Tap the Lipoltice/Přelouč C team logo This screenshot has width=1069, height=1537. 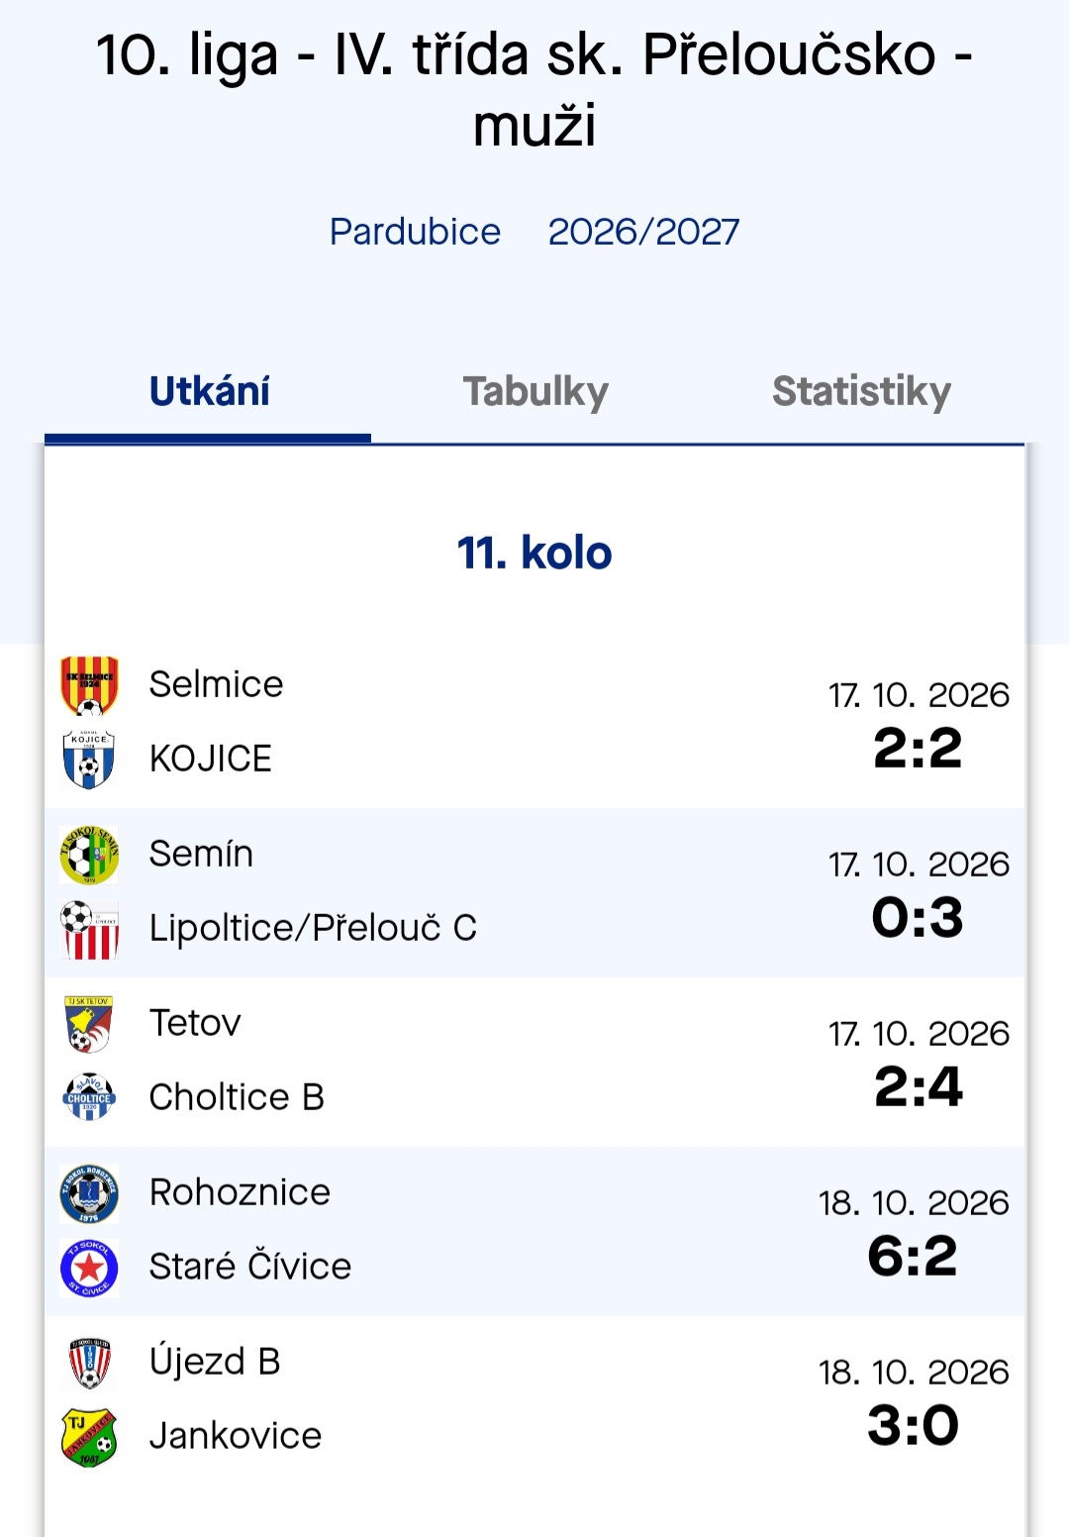pos(89,929)
